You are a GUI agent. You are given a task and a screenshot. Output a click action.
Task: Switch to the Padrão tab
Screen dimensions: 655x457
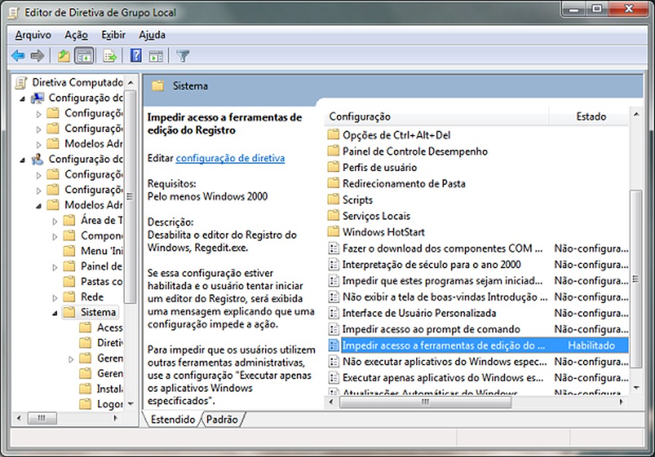click(x=223, y=420)
